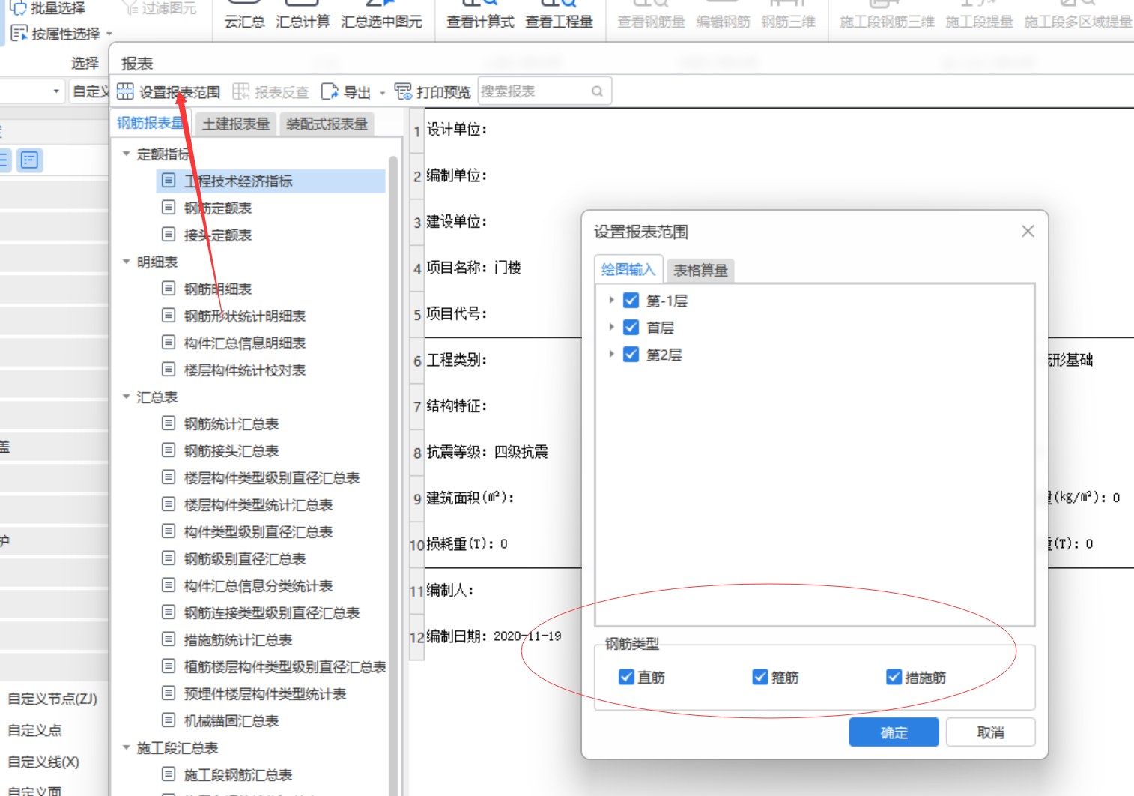Viewport: 1134px width, 796px height.
Task: Select 工程技术经济指标 report icon
Action: tap(169, 180)
